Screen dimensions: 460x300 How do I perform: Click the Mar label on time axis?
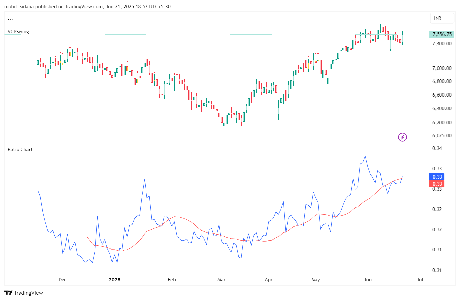pos(221,280)
